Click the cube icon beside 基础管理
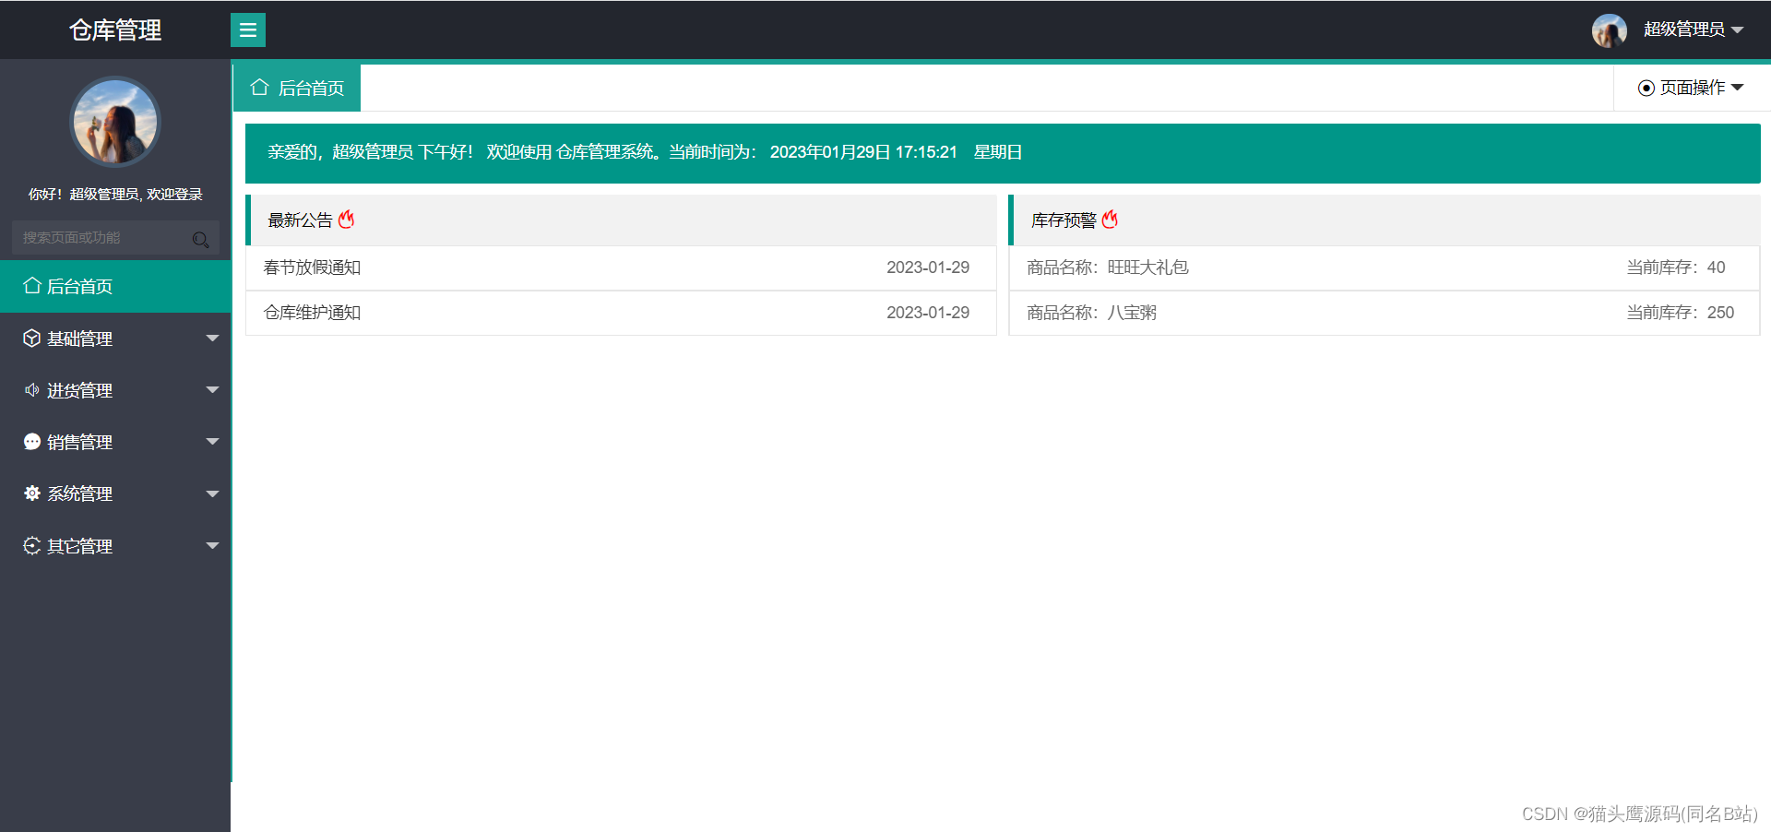1771x832 pixels. pyautogui.click(x=31, y=339)
